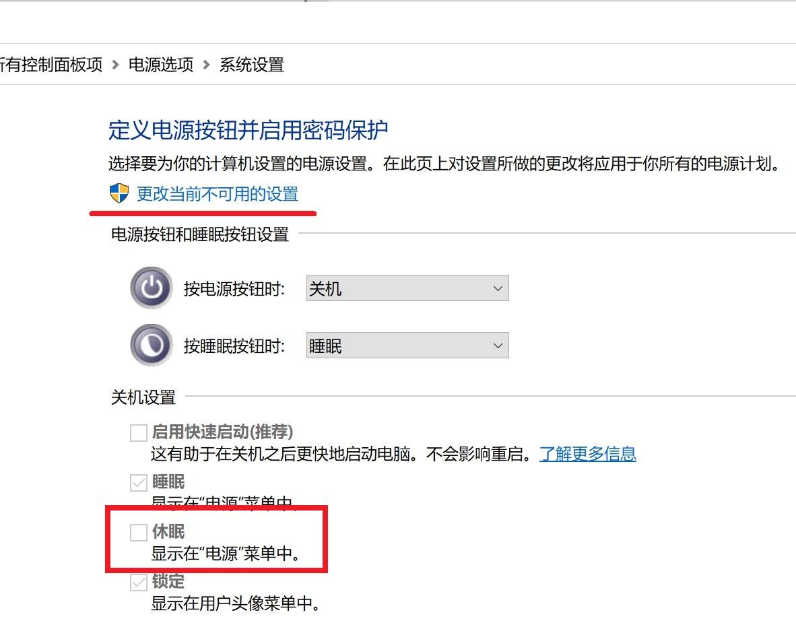Click the 休眠 option label
Screen dimensions: 796x625
tap(168, 531)
